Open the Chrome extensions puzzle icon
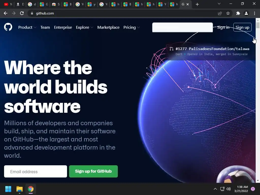The image size is (260, 195). [238, 13]
